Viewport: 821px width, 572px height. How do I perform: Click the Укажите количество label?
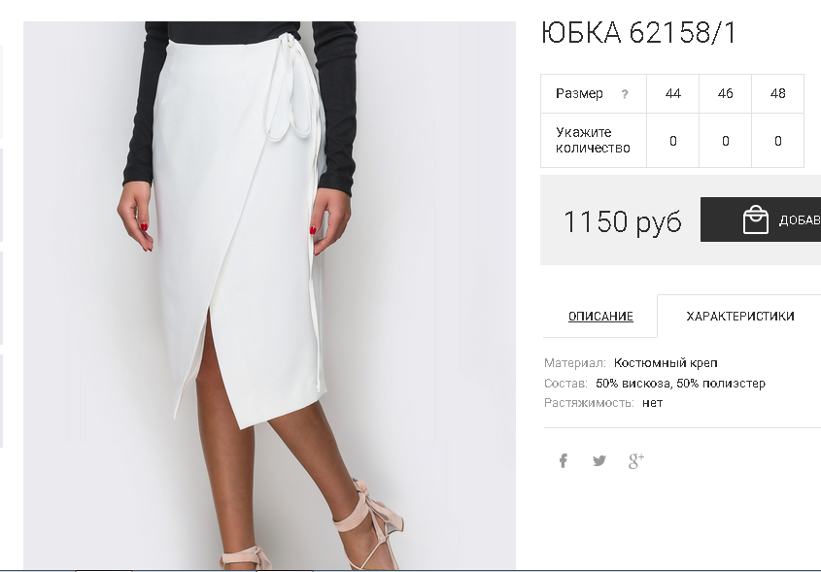(x=593, y=140)
